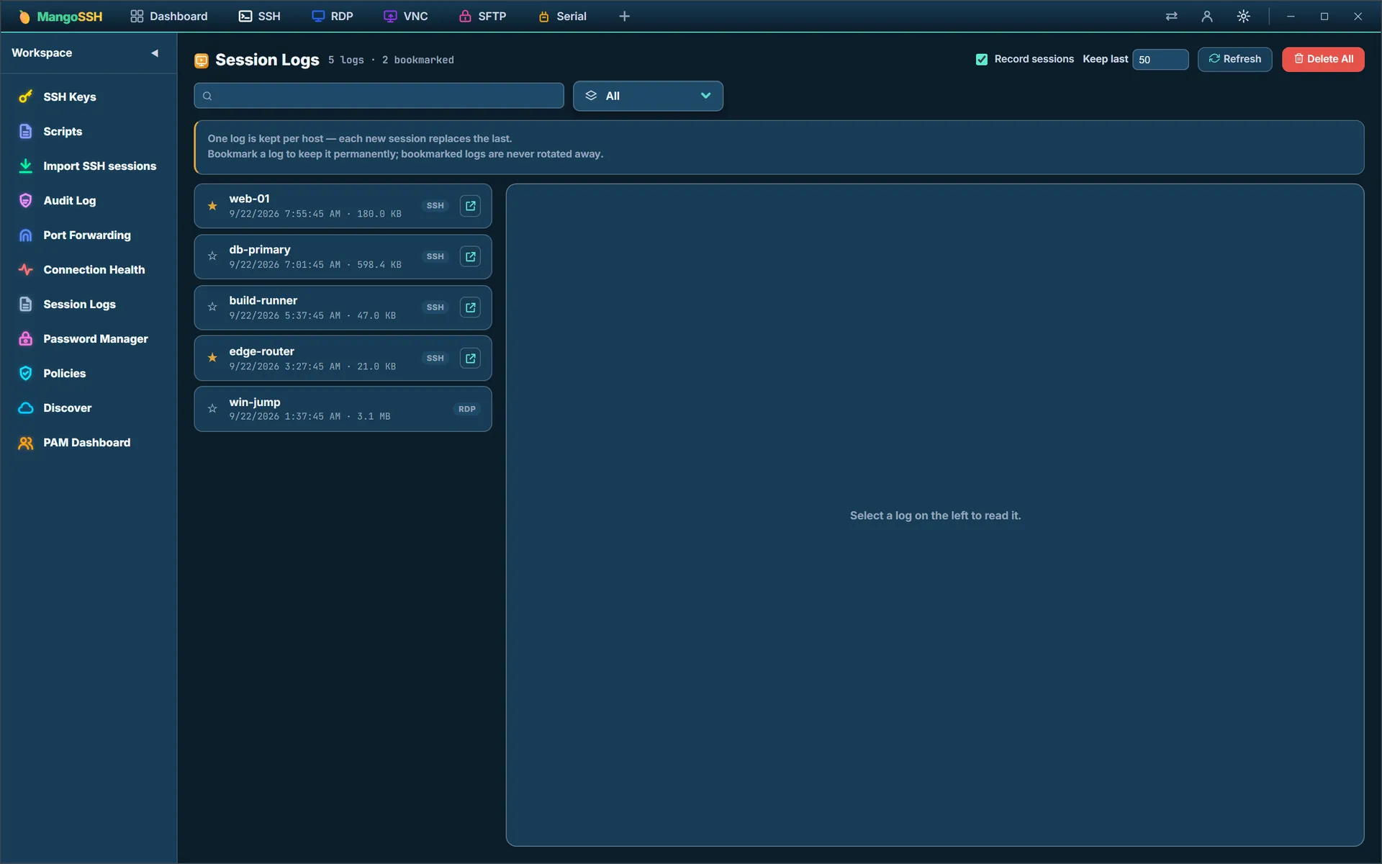The height and width of the screenshot is (864, 1382).
Task: Open the Serial tab
Action: [x=562, y=16]
